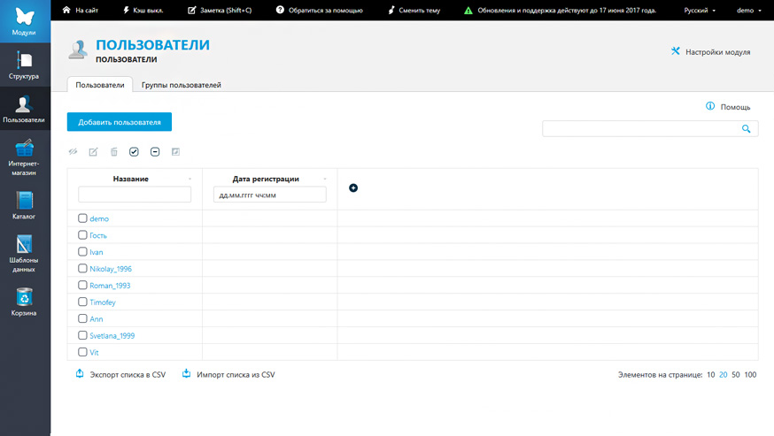Click the invert selection toolbar icon
Viewport: 774px width, 436px height.
pyautogui.click(x=175, y=151)
